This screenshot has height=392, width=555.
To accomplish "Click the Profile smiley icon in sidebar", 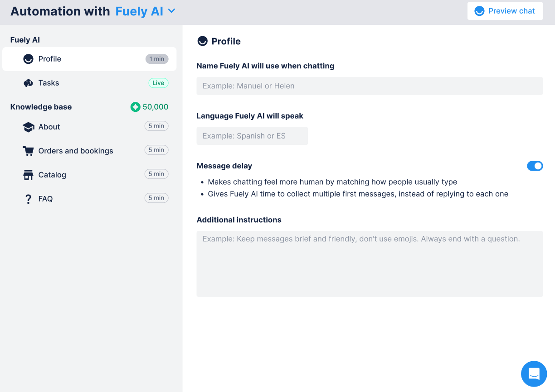I will (28, 59).
